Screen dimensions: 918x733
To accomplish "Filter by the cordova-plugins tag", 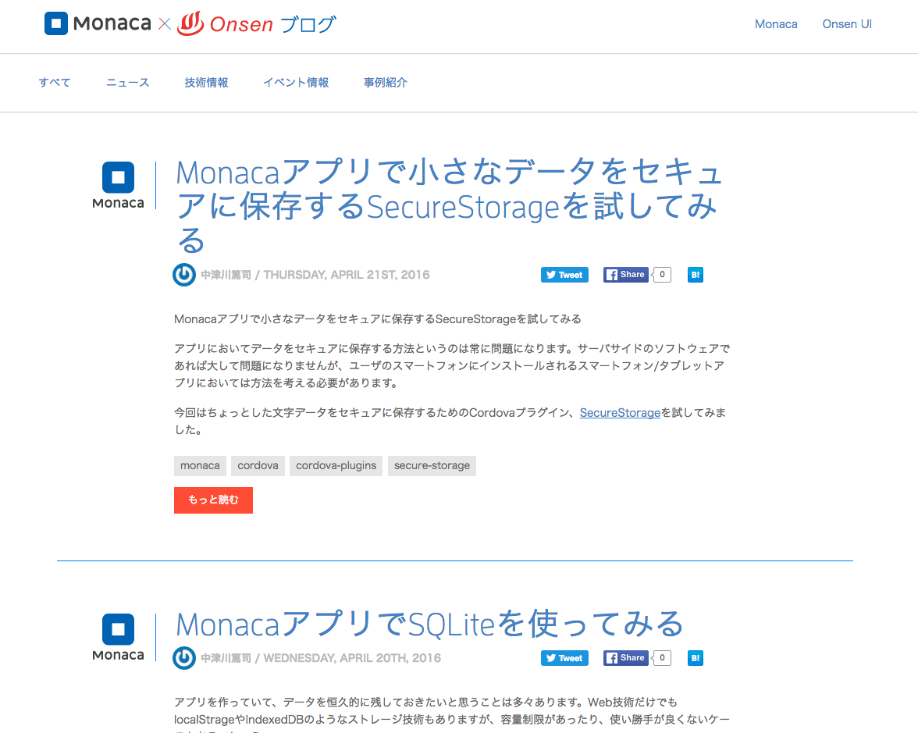I will pyautogui.click(x=336, y=466).
